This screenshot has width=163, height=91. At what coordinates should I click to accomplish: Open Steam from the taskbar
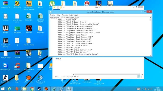[x=39, y=89]
